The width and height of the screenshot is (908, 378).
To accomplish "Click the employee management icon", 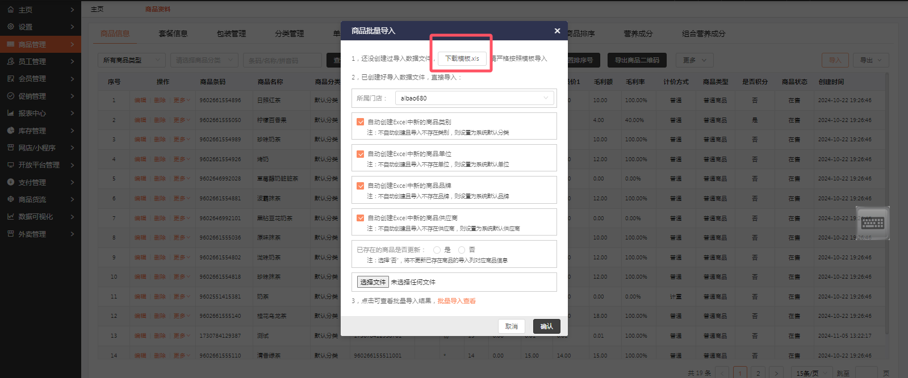I will point(11,61).
